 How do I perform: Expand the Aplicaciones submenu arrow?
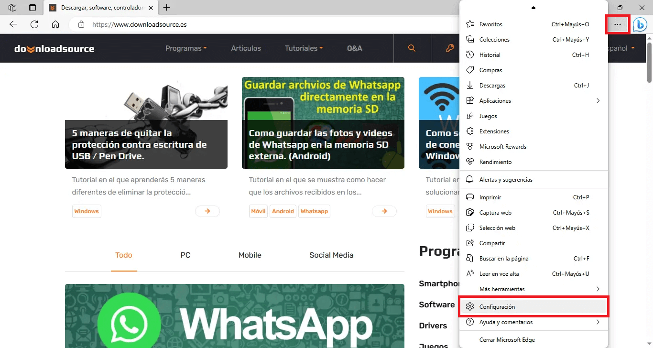pyautogui.click(x=598, y=100)
